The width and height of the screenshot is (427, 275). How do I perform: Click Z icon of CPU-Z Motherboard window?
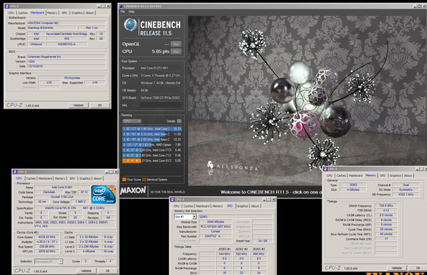coord(7,6)
